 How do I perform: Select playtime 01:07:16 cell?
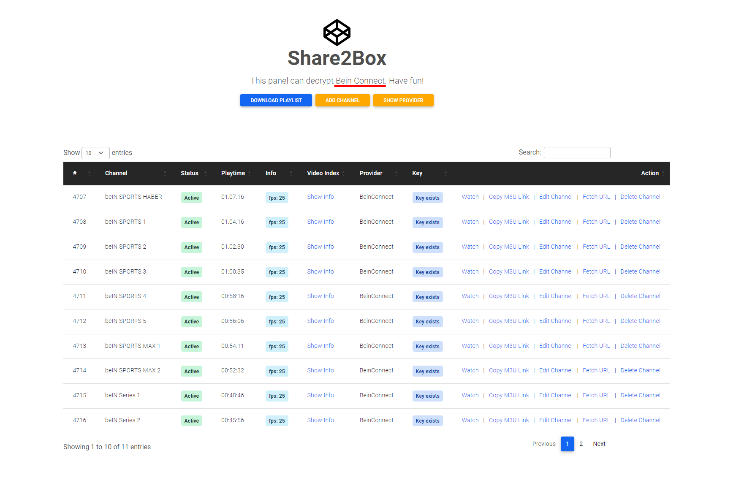pos(233,197)
